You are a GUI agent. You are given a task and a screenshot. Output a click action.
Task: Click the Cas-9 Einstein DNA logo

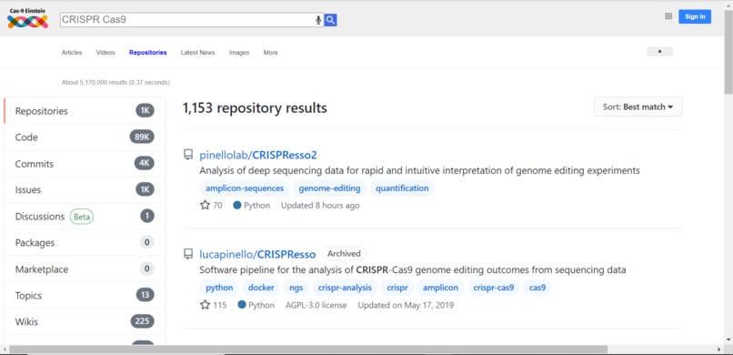27,19
